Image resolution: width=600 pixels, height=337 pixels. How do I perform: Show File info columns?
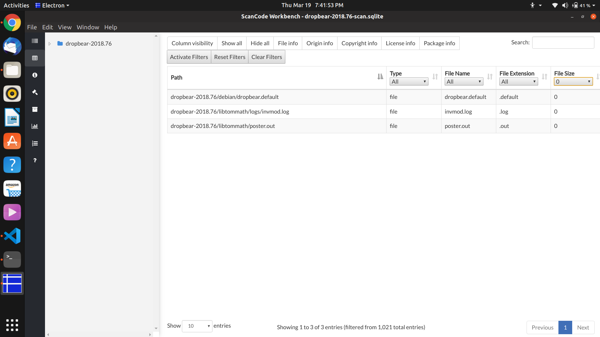coord(288,43)
